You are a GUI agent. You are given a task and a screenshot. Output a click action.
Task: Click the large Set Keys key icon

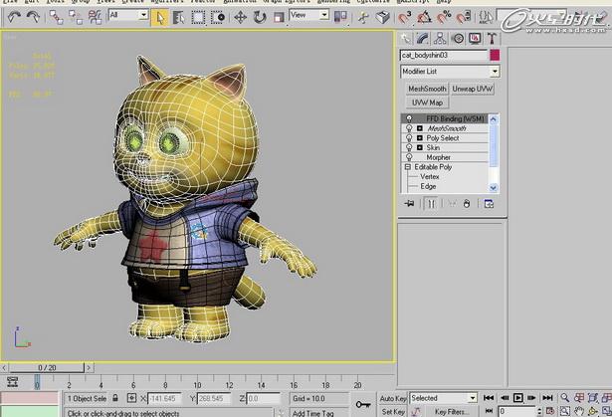pyautogui.click(x=363, y=404)
